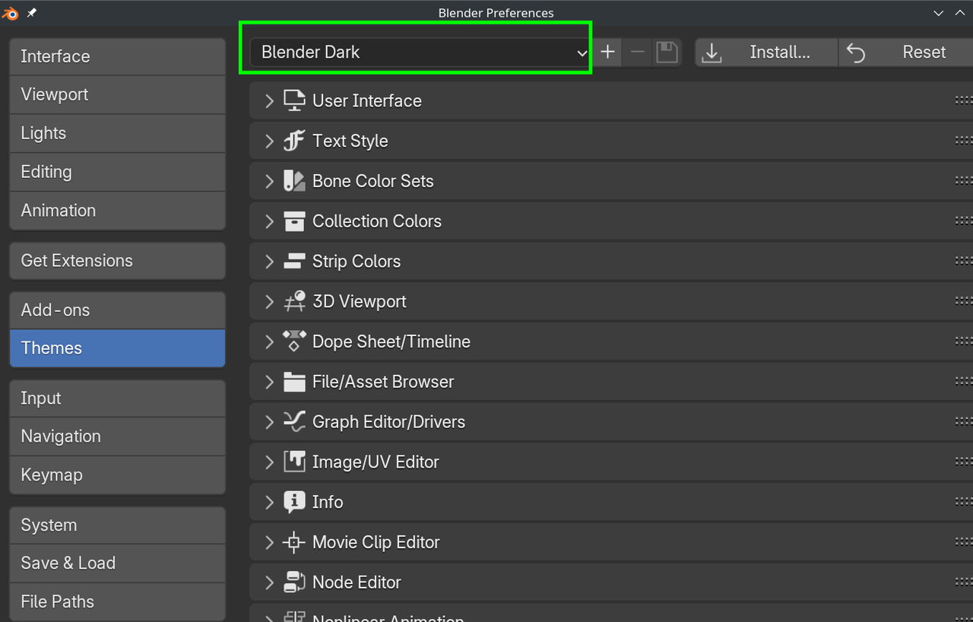Click the File/Asset Browser folder icon

tap(294, 382)
